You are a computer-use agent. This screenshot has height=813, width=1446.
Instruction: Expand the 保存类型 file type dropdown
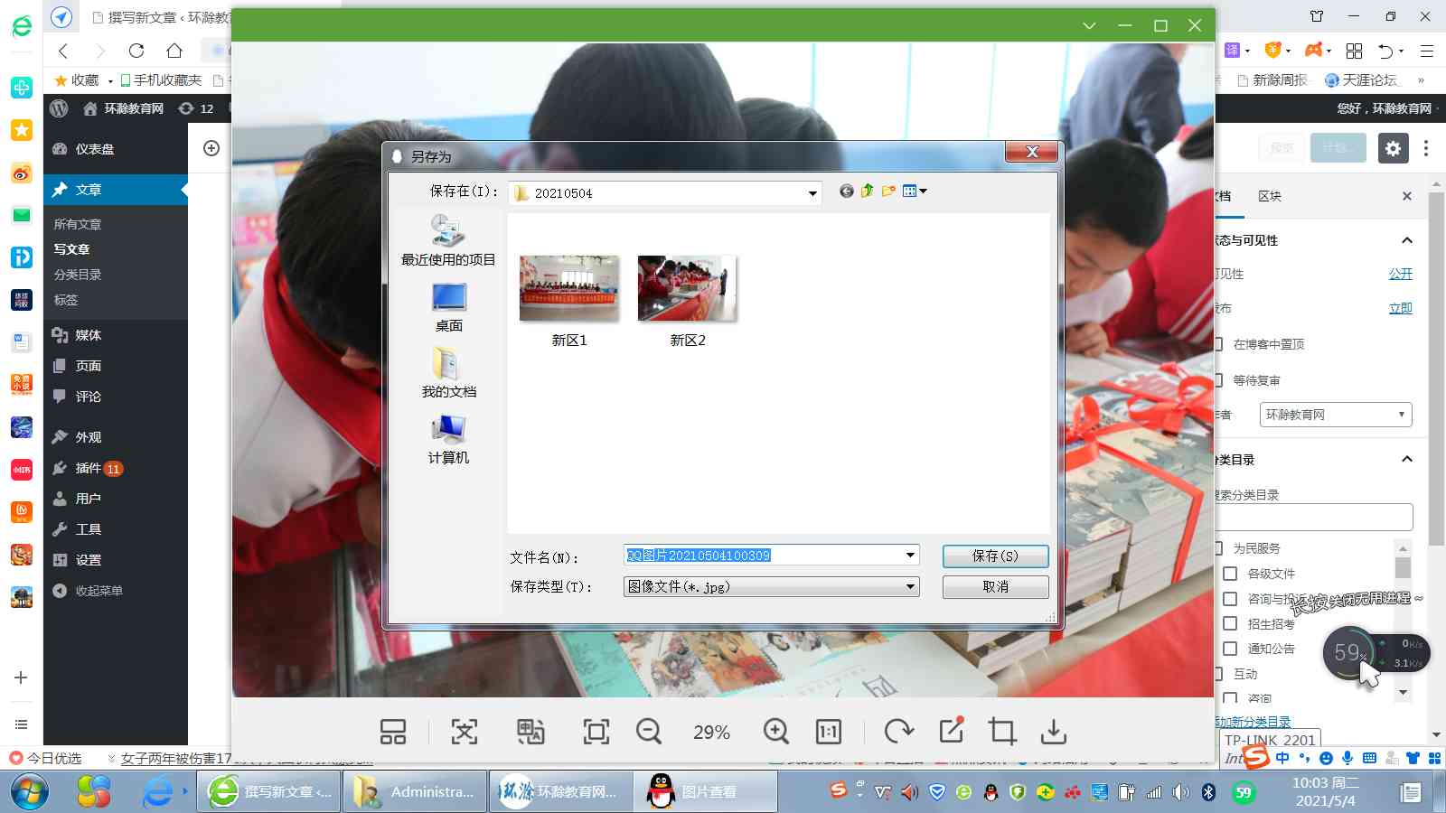point(910,587)
